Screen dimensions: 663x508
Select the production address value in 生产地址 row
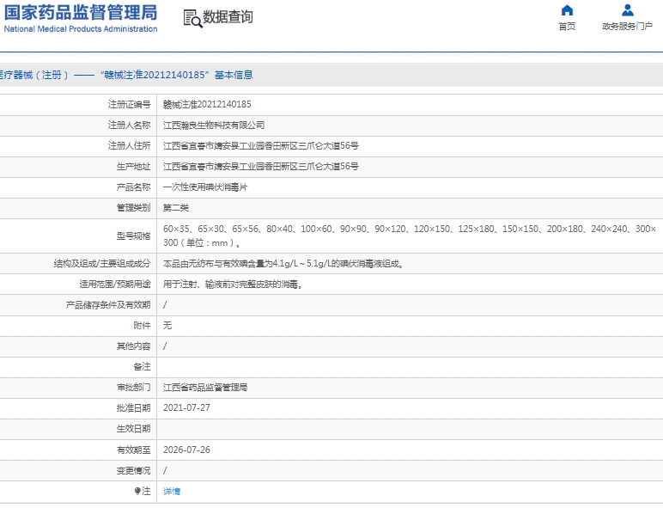click(261, 167)
